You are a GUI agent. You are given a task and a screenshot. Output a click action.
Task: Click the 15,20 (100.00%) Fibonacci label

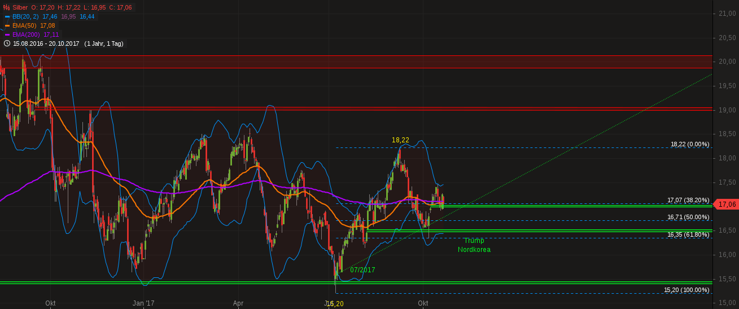coord(686,290)
